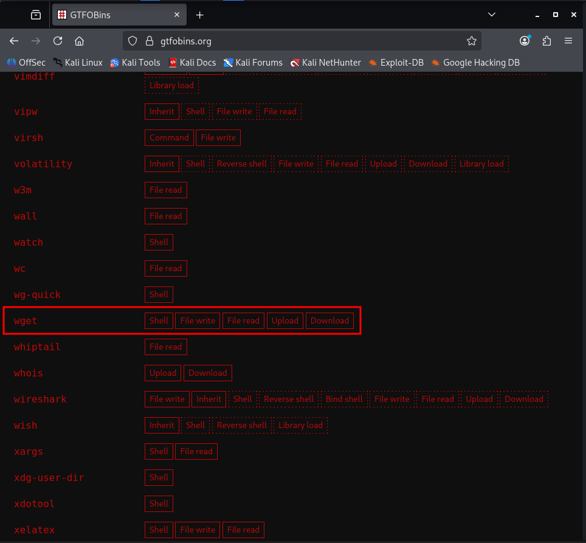Image resolution: width=586 pixels, height=543 pixels.
Task: Click the w3m File read tag
Action: (x=165, y=190)
